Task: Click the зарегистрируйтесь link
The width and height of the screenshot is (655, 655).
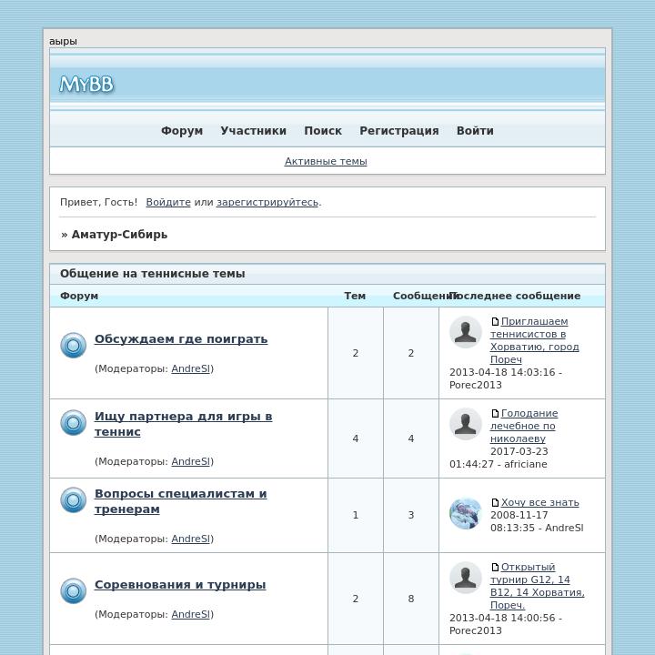Action: click(x=267, y=202)
